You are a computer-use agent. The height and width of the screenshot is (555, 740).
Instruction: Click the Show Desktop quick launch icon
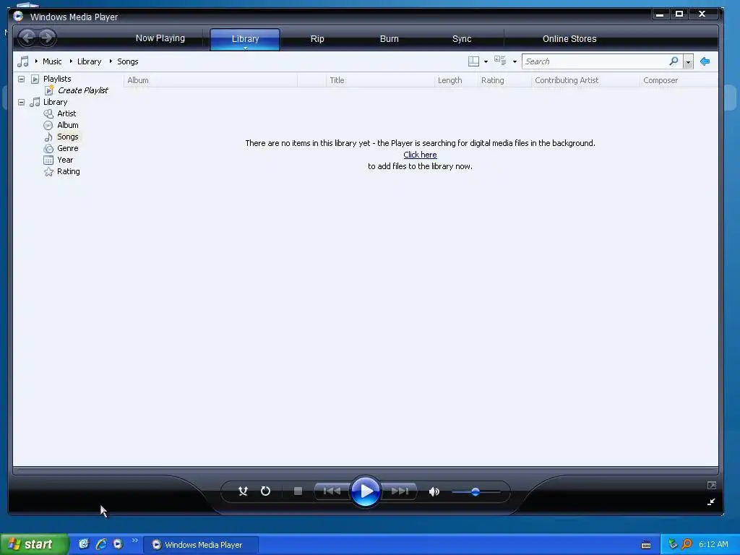click(84, 544)
